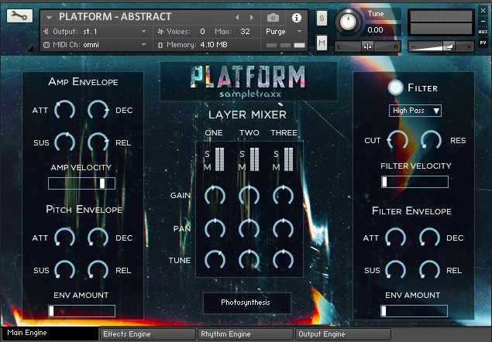Image resolution: width=492 pixels, height=342 pixels.
Task: Click the Max voices value 32
Action: [245, 32]
